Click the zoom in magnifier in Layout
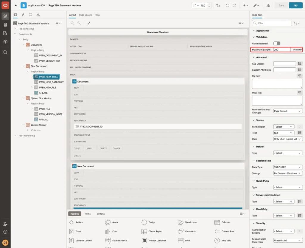The width and height of the screenshot is (305, 248). 79,23
